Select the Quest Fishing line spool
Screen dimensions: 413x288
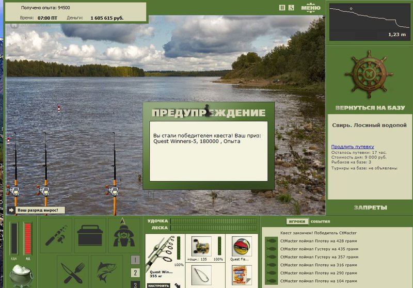click(x=242, y=246)
